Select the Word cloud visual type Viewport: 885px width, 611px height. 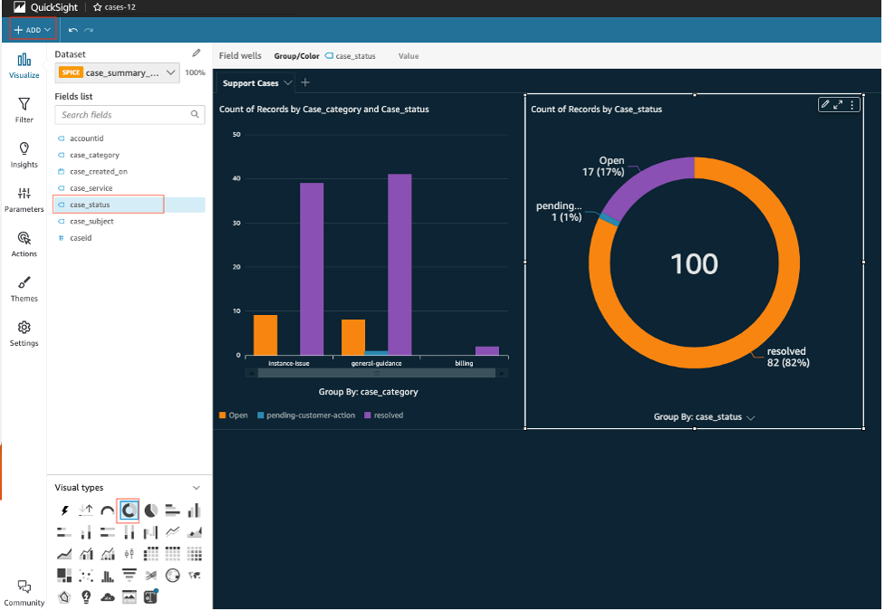(107, 597)
